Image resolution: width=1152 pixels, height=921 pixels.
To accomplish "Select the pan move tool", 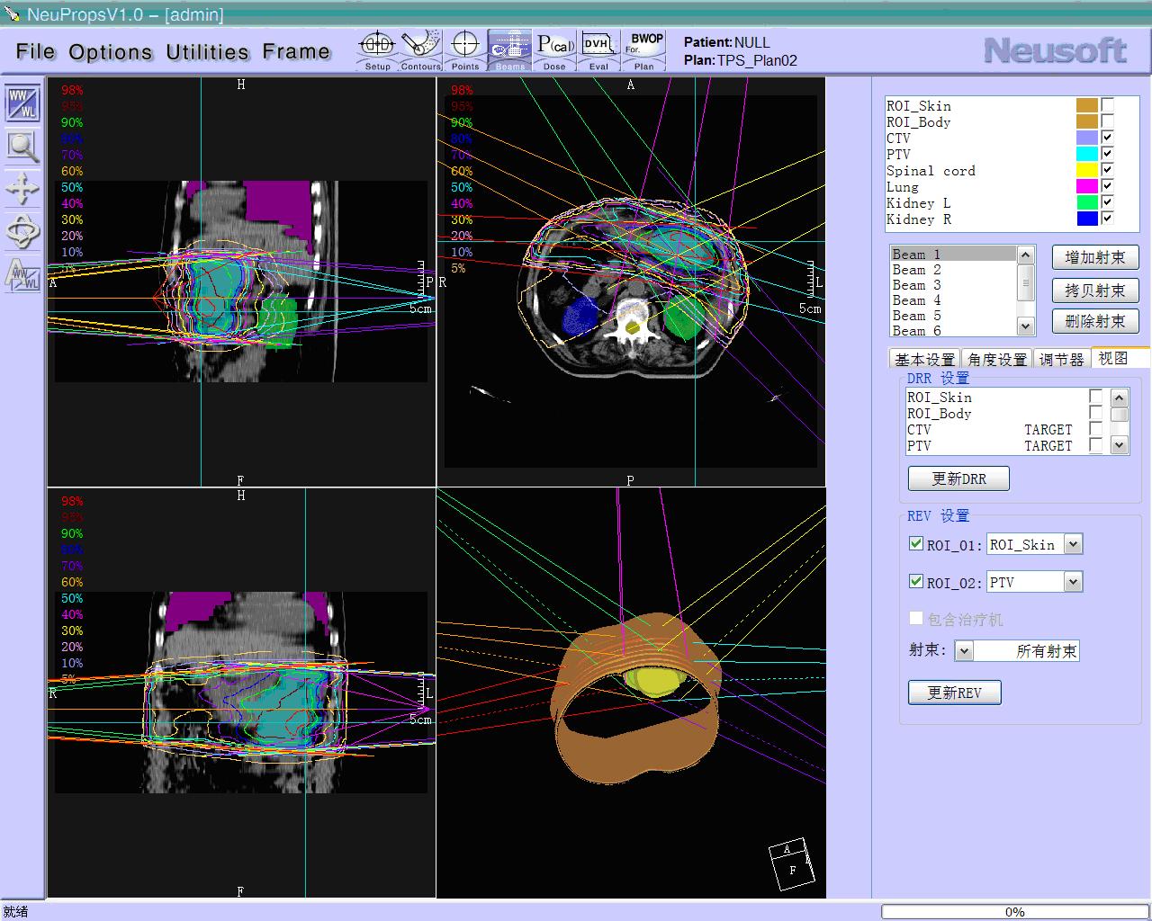I will point(22,189).
